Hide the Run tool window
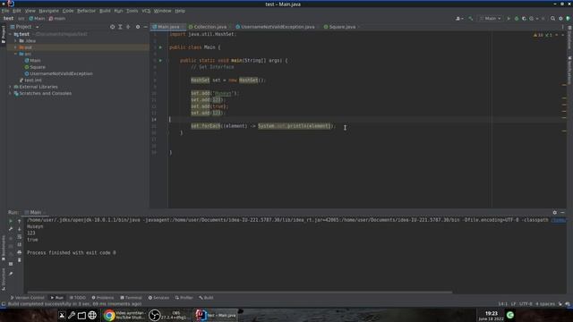The height and width of the screenshot is (322, 573). click(562, 212)
